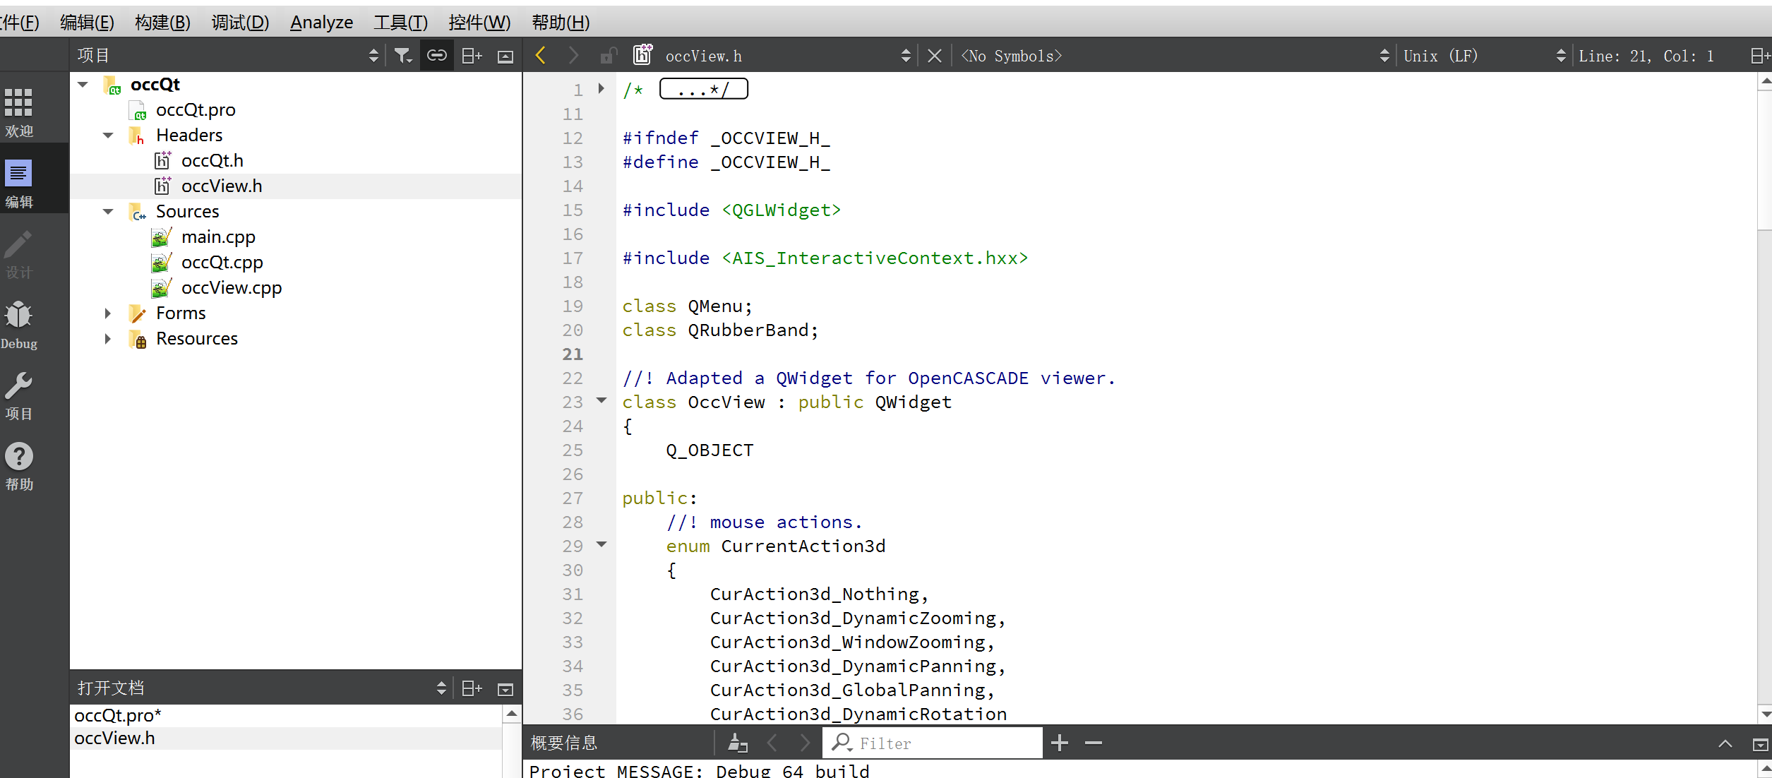The height and width of the screenshot is (778, 1772).
Task: Click the clear output broom icon
Action: pos(737,743)
